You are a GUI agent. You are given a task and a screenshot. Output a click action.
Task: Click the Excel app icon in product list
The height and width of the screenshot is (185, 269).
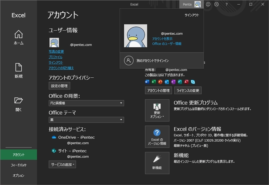(153, 82)
